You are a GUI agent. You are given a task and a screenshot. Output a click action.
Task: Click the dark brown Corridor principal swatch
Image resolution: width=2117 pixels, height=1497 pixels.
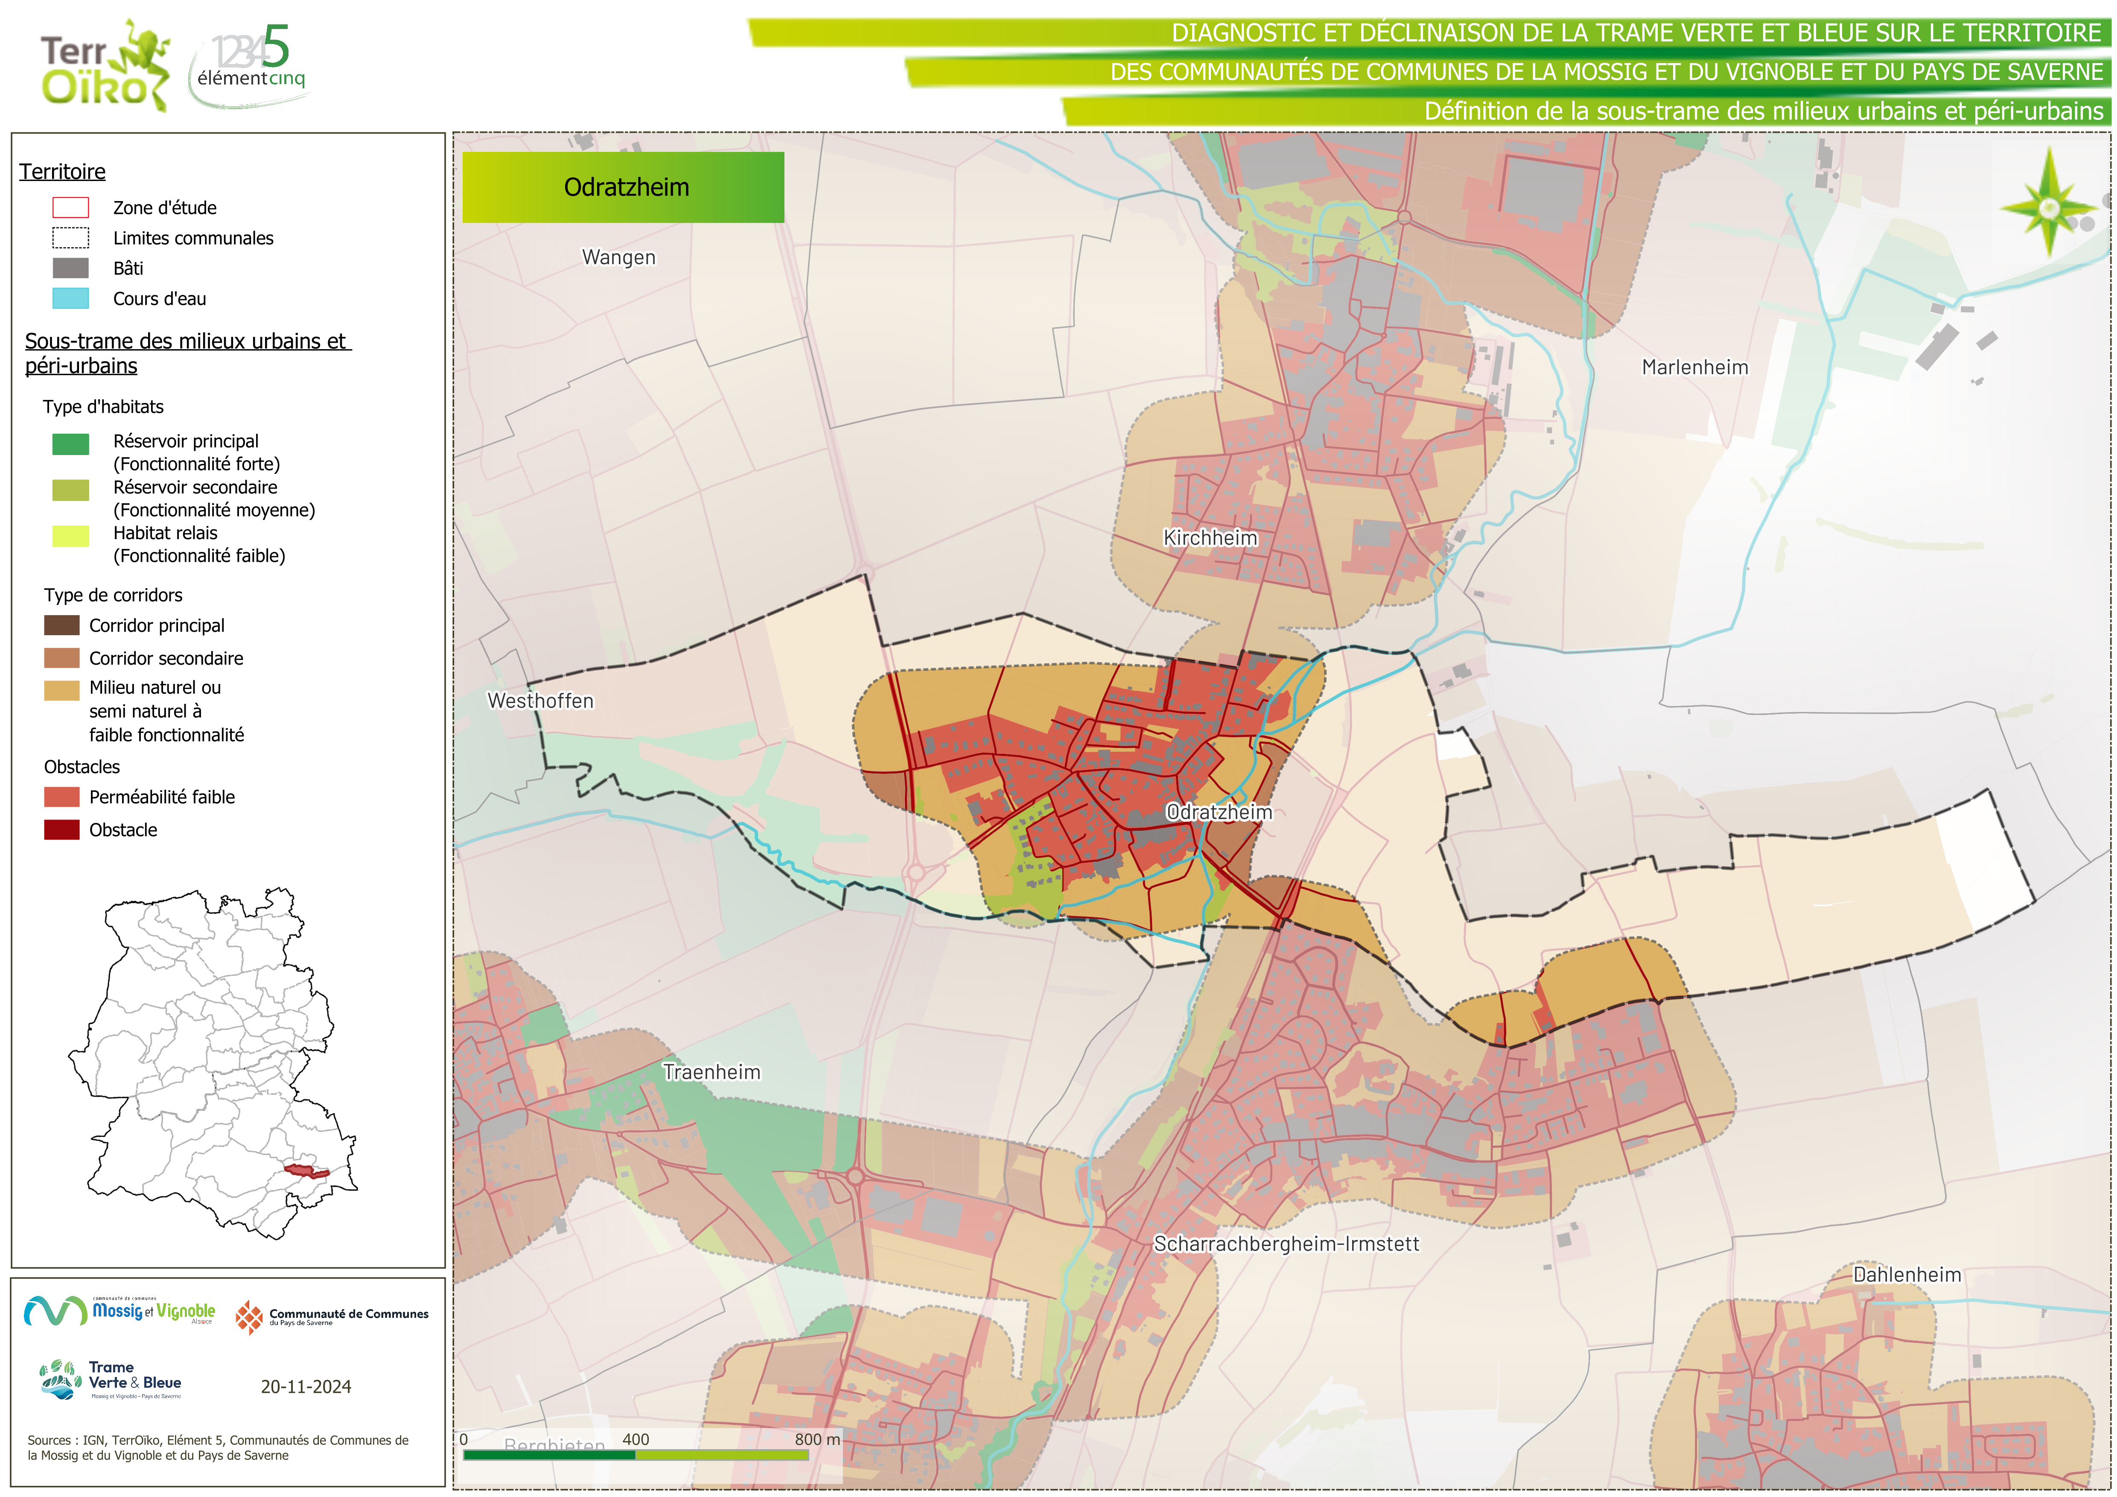click(62, 625)
